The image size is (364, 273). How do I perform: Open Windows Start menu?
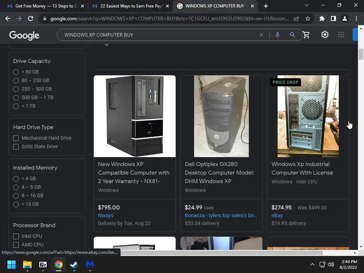pyautogui.click(x=11, y=264)
